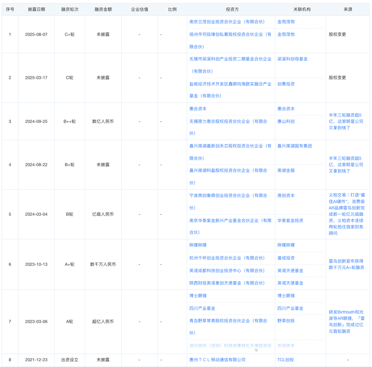Click the 披露日期 column header
This screenshot has height=367, width=372.
[x=36, y=9]
